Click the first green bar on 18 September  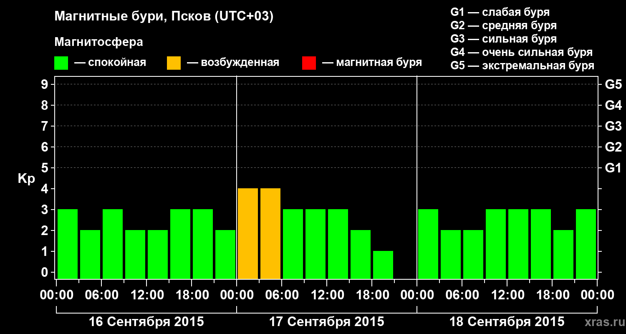tap(428, 244)
